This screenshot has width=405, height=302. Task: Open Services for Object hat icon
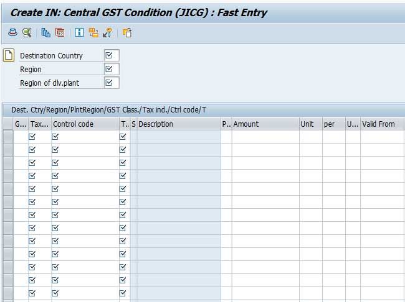point(12,33)
